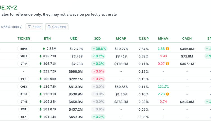211x121 pixels.
Task: Sort table by the 30D column header
Action: pyautogui.click(x=98, y=39)
